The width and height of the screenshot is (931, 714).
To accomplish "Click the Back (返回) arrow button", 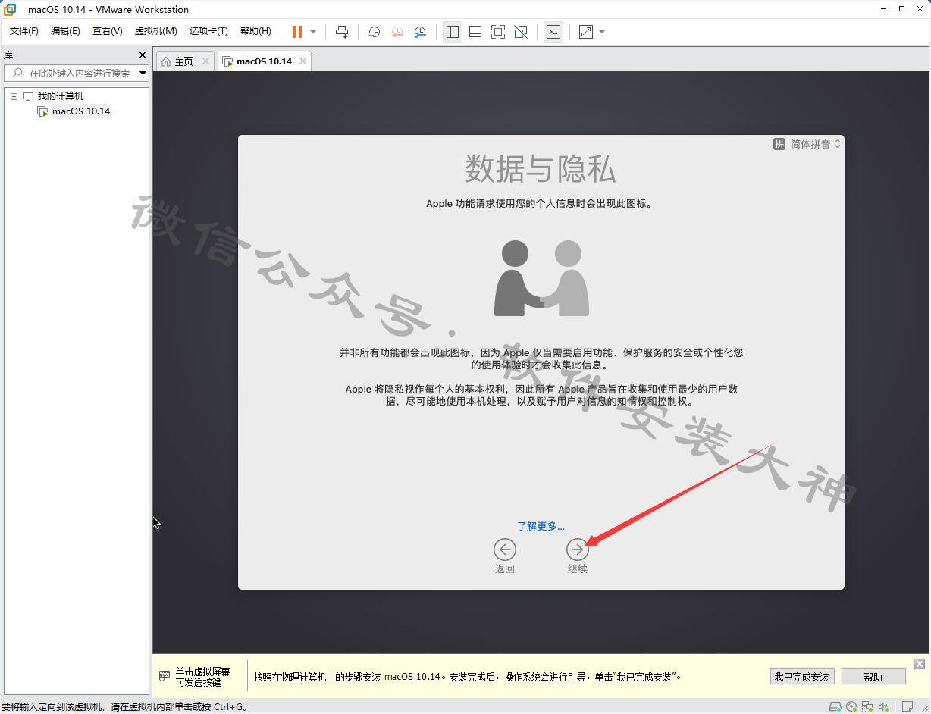I will click(504, 549).
